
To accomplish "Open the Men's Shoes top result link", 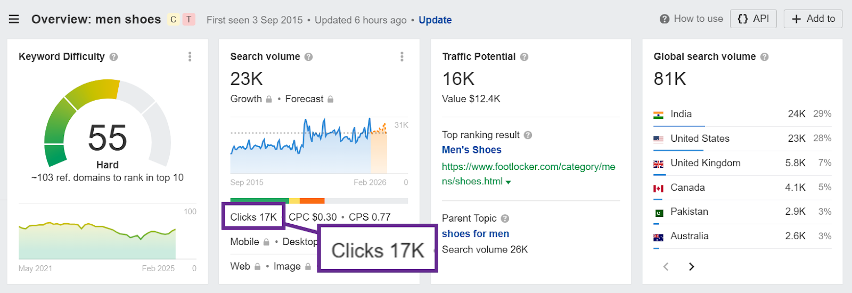I will click(471, 150).
